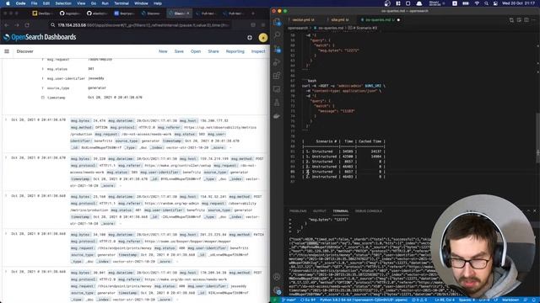Click the macOS menu bar date and time
This screenshot has height=303, width=540.
click(x=518, y=3)
